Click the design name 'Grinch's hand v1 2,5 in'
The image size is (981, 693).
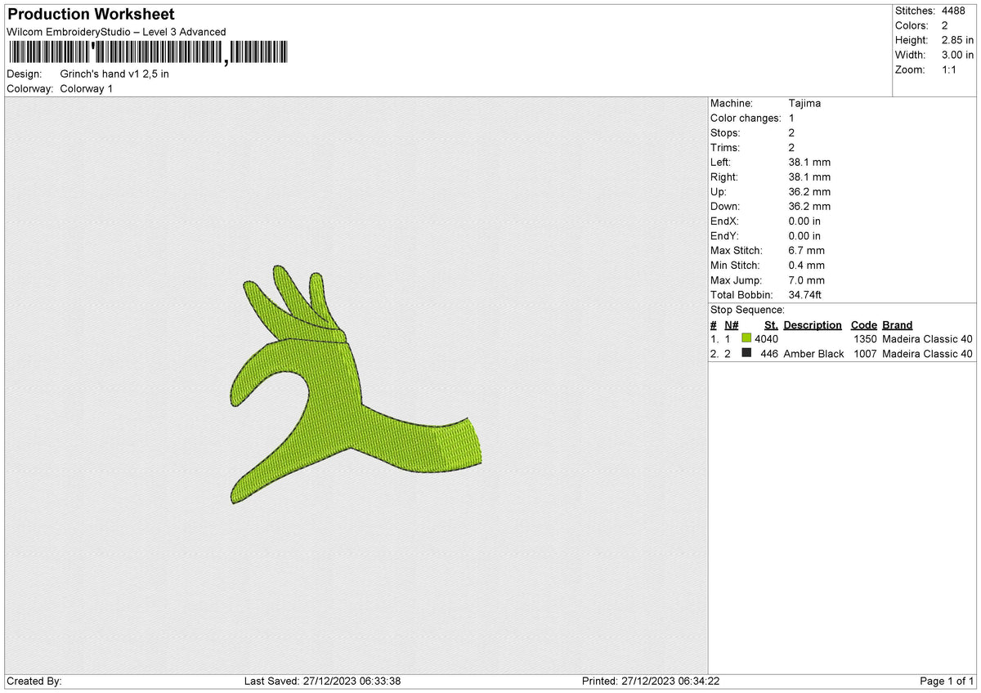pyautogui.click(x=114, y=74)
